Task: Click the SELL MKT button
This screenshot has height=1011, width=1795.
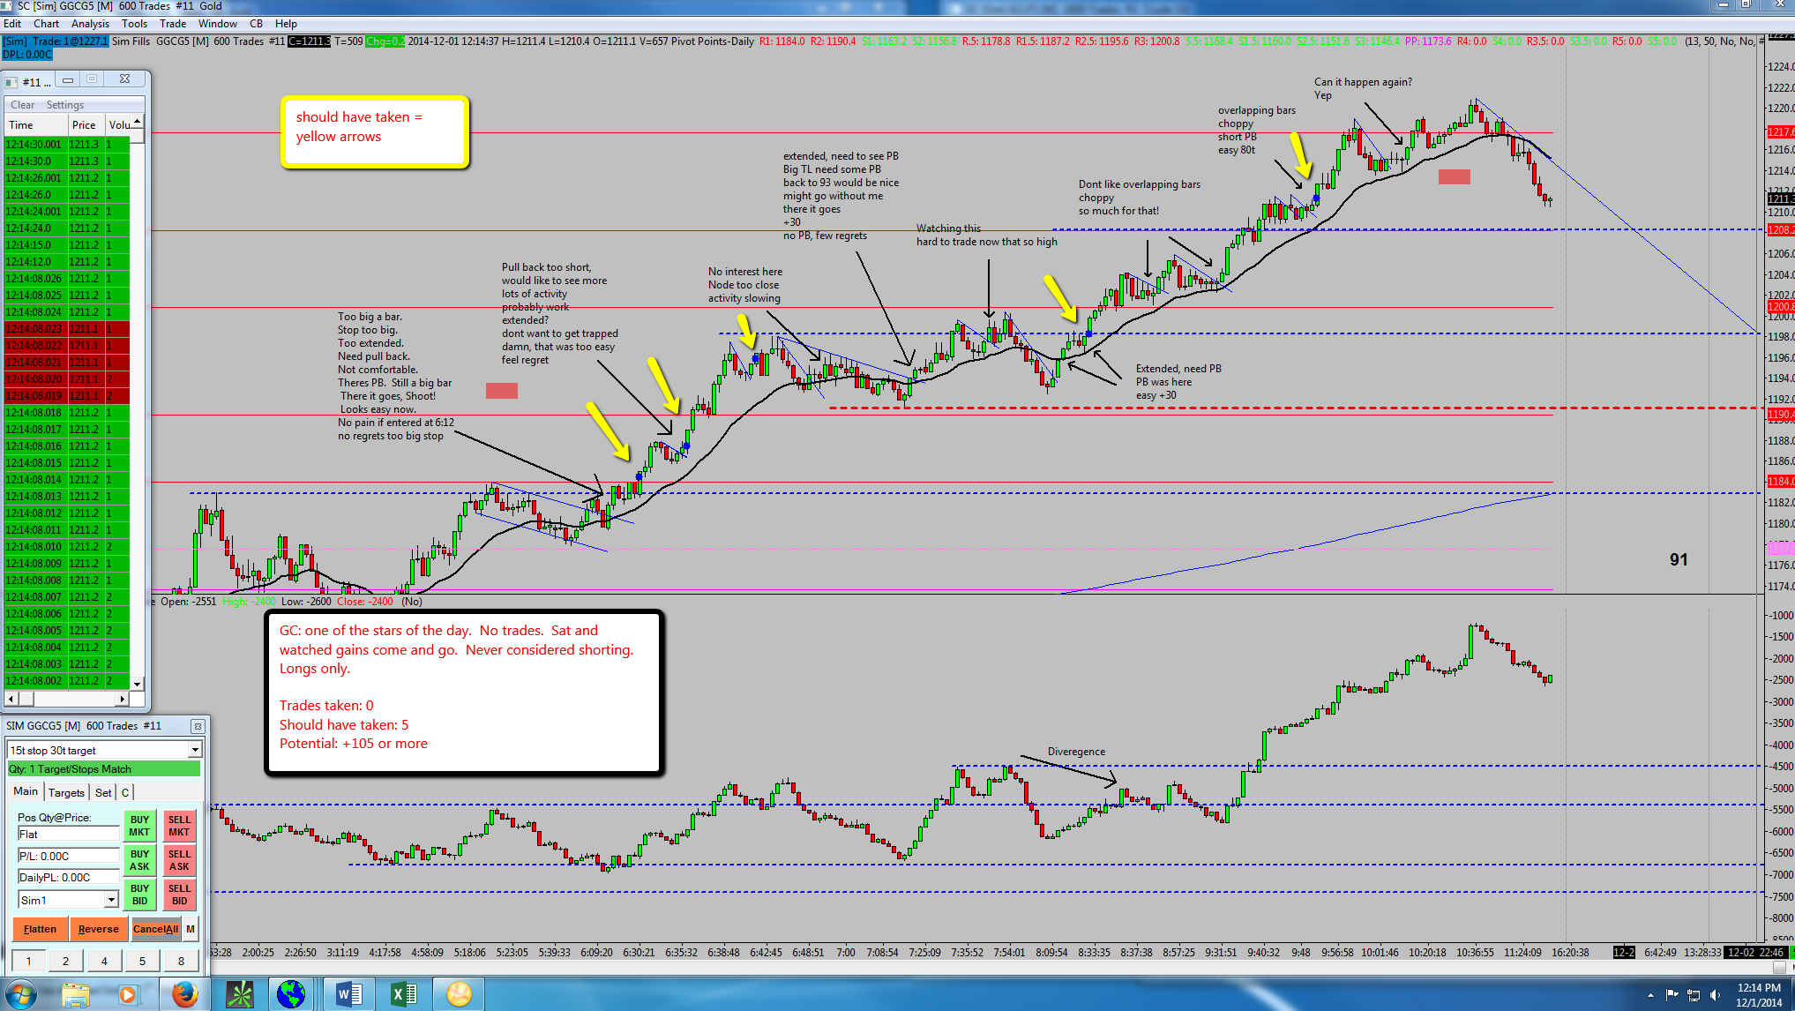Action: 179,826
